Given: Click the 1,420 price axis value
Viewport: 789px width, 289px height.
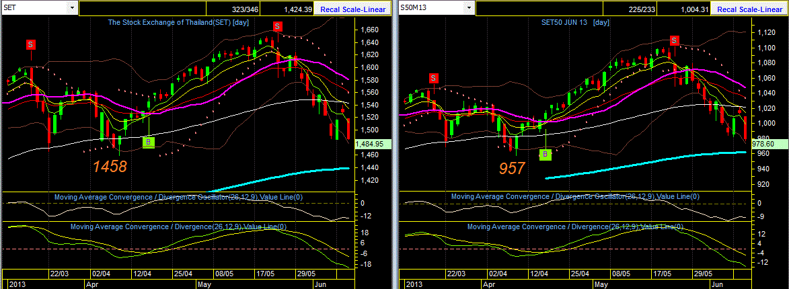Looking at the screenshot, I should (x=369, y=180).
